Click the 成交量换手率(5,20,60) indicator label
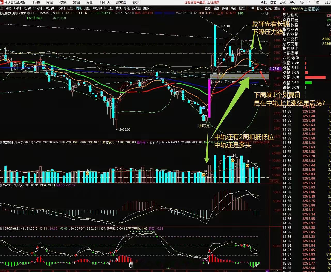 (18, 142)
